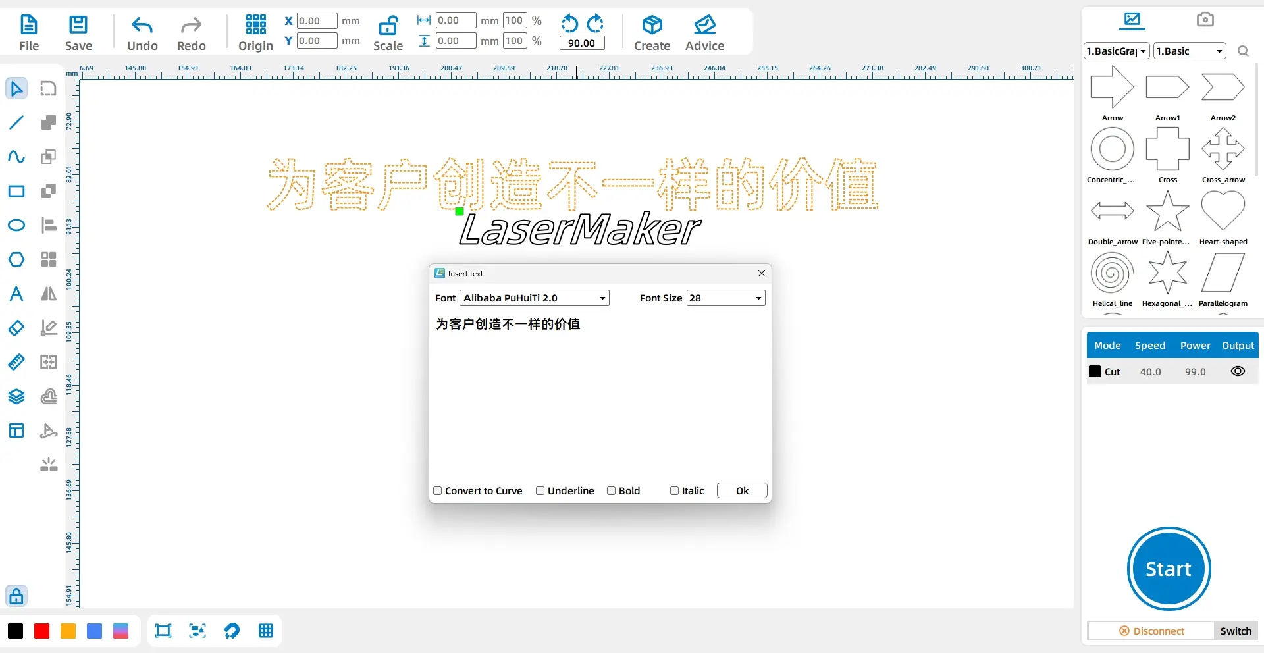Toggle Cut layer output visibility eye
1264x653 pixels.
pos(1238,371)
